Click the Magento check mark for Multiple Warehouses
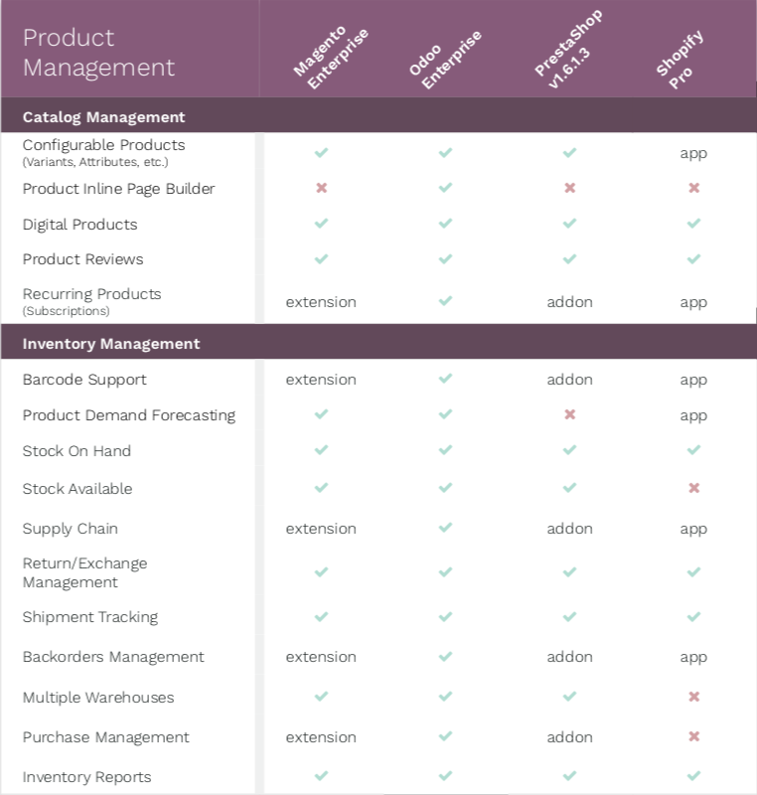Screen dimensions: 757x795 pos(321,697)
